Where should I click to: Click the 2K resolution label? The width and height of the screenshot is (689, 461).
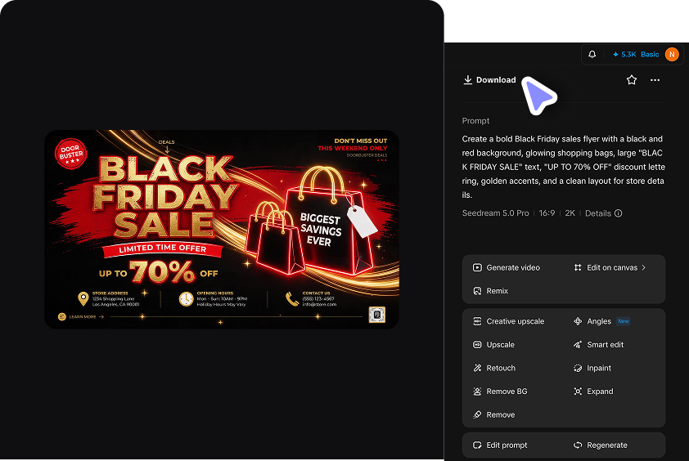tap(570, 213)
